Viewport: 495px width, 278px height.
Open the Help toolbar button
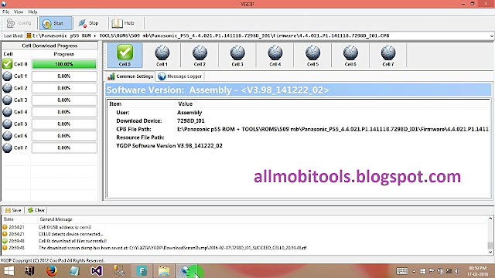click(124, 23)
